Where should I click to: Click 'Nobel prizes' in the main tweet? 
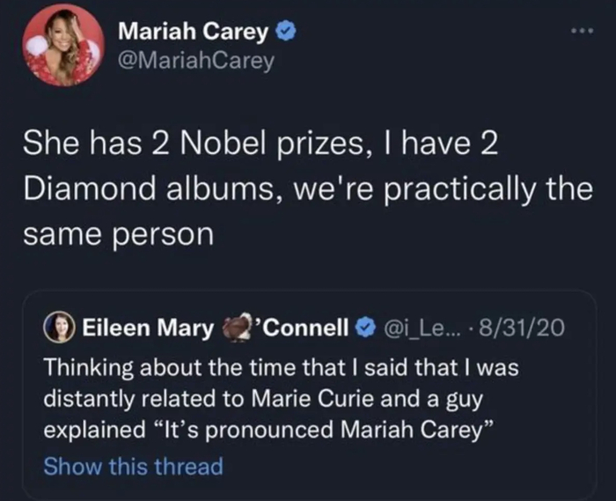(x=266, y=145)
